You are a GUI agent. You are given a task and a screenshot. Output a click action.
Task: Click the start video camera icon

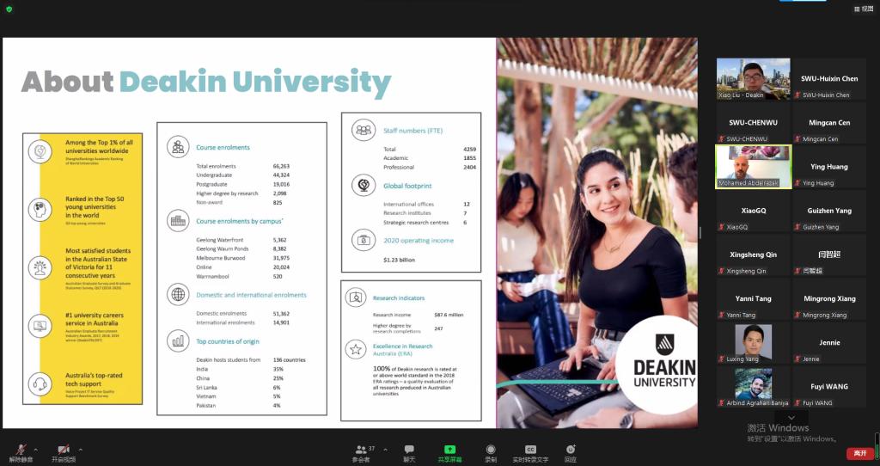[x=64, y=450]
